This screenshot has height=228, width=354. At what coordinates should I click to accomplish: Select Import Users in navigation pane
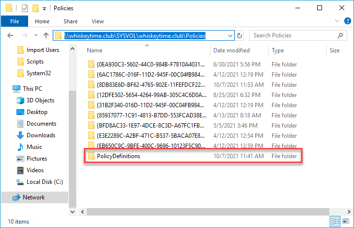(38, 50)
